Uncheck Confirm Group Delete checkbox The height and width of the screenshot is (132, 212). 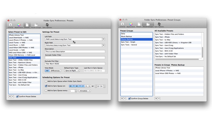(129, 98)
